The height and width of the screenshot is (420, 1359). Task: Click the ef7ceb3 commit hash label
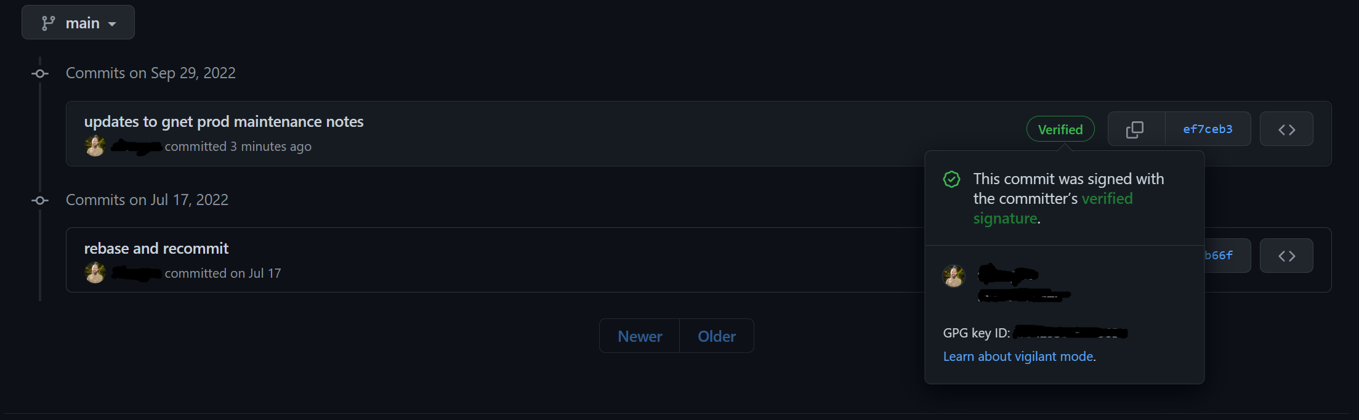(1208, 129)
